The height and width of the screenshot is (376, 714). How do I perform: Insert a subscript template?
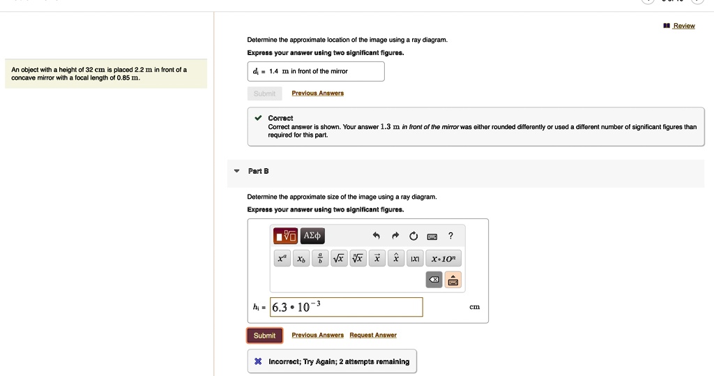(301, 259)
